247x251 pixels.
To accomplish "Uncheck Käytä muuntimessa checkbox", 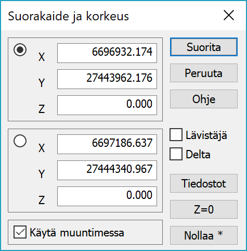I will tap(20, 232).
